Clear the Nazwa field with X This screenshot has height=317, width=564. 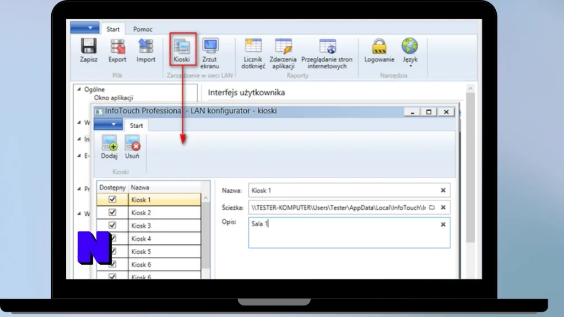(443, 190)
